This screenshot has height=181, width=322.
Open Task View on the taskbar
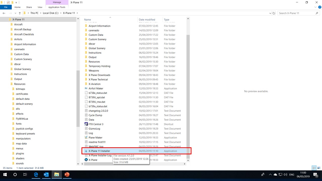[25, 174]
